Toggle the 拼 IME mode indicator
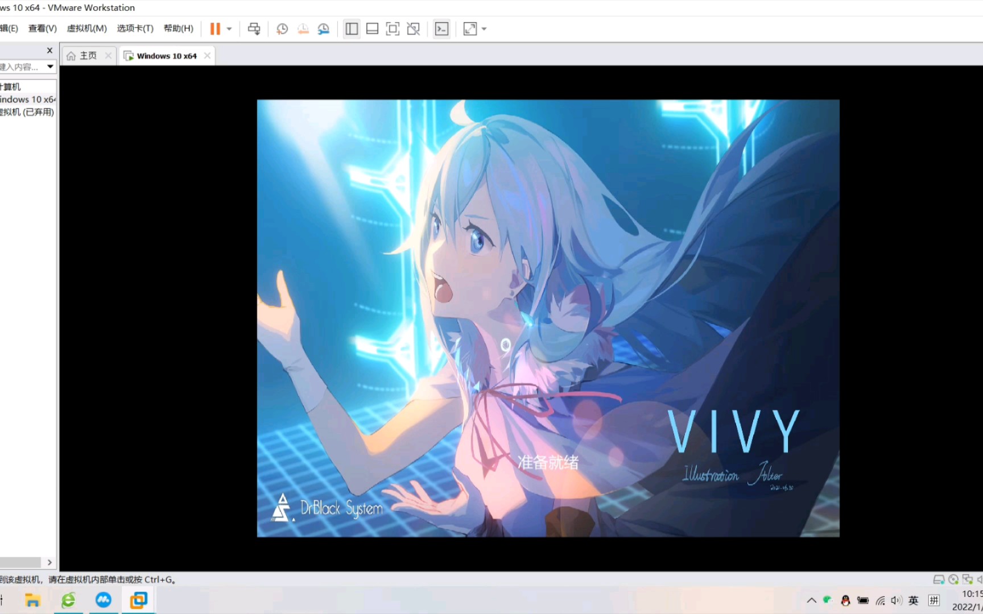The height and width of the screenshot is (614, 983). (934, 600)
